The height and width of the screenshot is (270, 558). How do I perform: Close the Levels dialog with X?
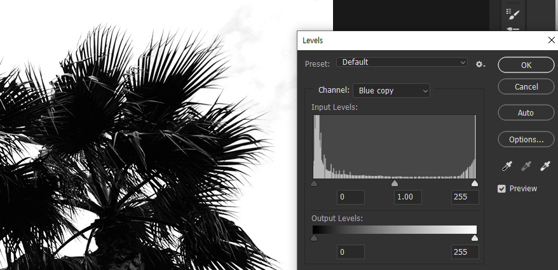click(551, 40)
